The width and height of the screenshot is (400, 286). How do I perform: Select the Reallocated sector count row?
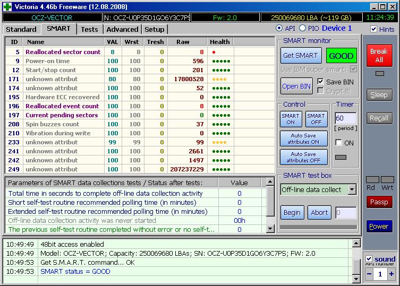(x=140, y=52)
